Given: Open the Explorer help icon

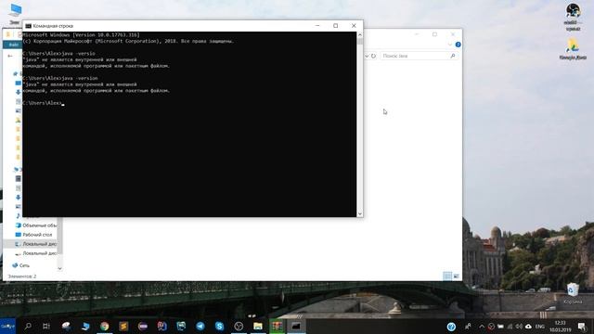Looking at the screenshot, I should click(458, 45).
